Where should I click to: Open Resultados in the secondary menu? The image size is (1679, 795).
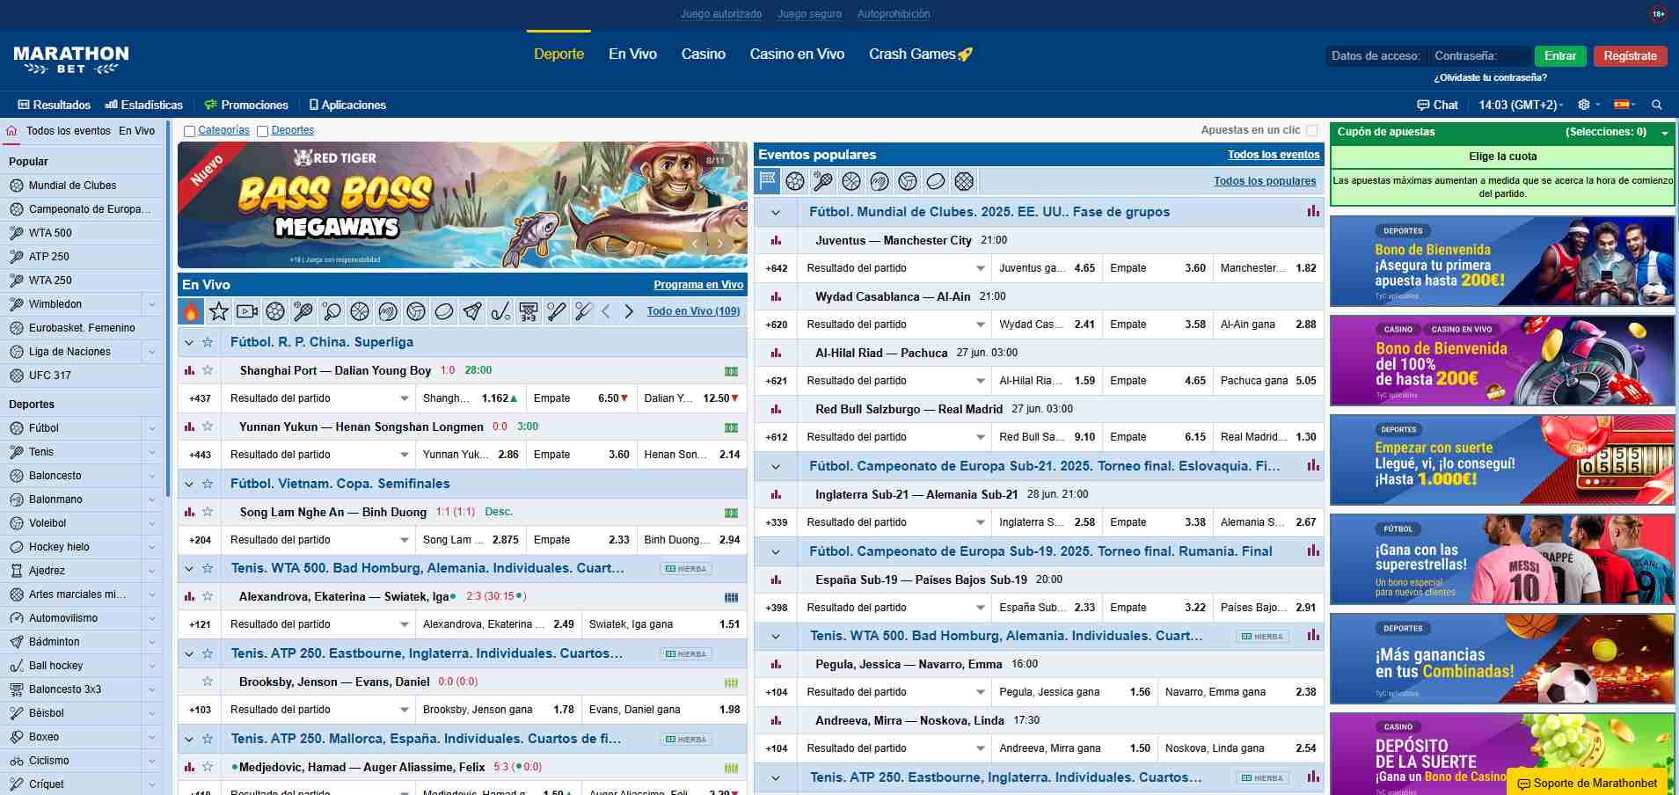(x=55, y=105)
